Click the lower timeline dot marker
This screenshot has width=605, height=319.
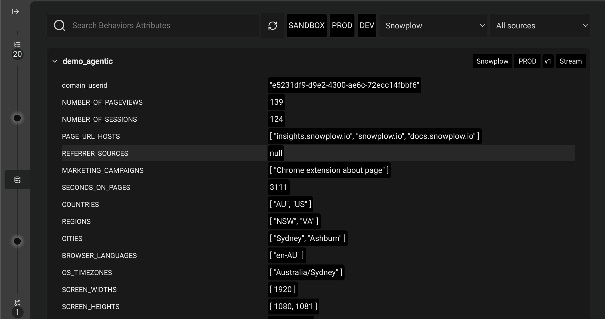17,242
